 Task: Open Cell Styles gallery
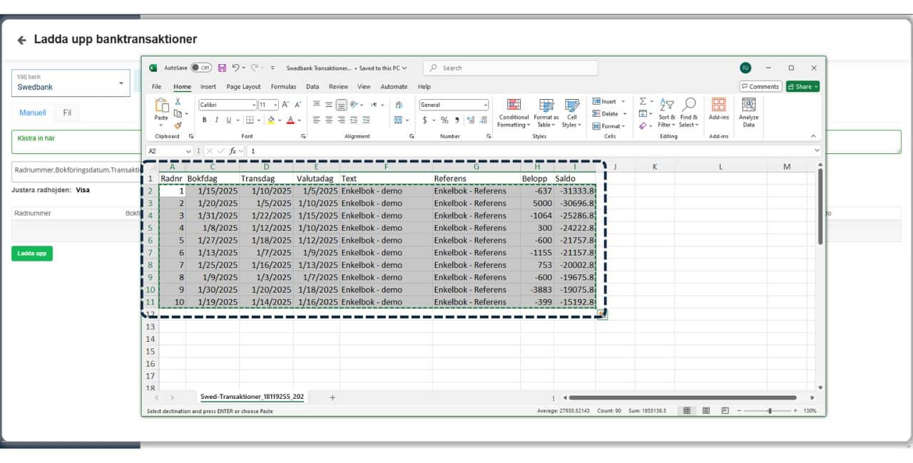click(x=571, y=113)
